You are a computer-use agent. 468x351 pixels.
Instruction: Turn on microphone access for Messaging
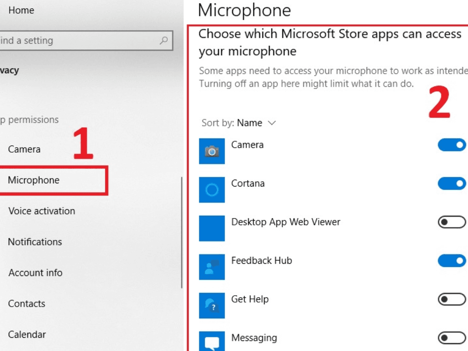click(452, 338)
